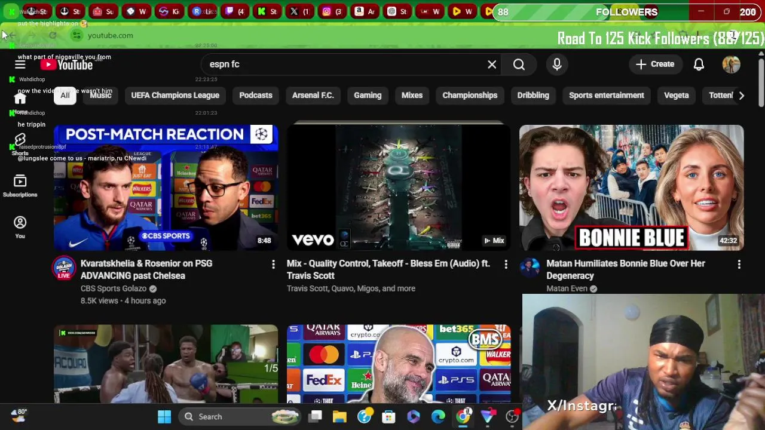Open the You section in the sidebar
The width and height of the screenshot is (765, 430).
coord(20,227)
